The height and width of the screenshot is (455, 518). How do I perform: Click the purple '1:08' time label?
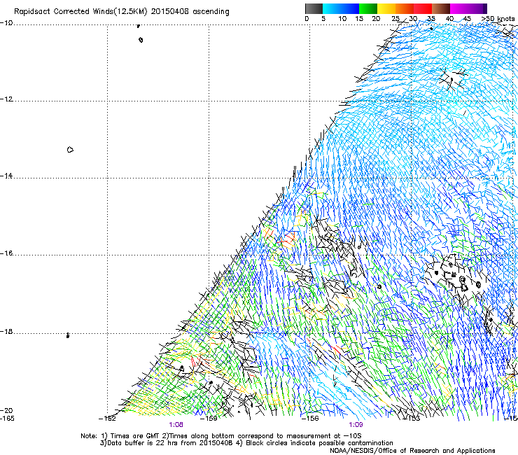176,425
